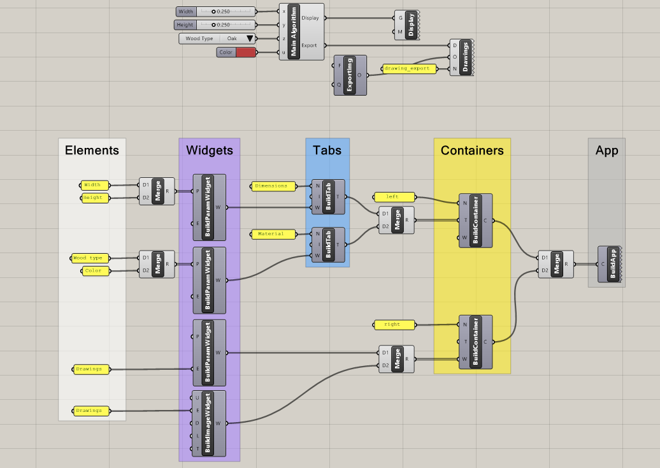The height and width of the screenshot is (468, 660).
Task: Open the Wood Type dropdown arrow
Action: 250,39
